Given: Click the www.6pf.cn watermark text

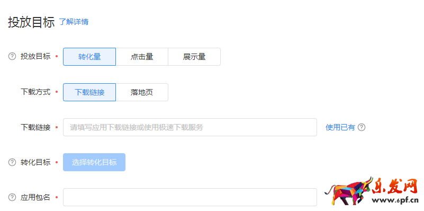Looking at the screenshot, I should click(395, 200).
